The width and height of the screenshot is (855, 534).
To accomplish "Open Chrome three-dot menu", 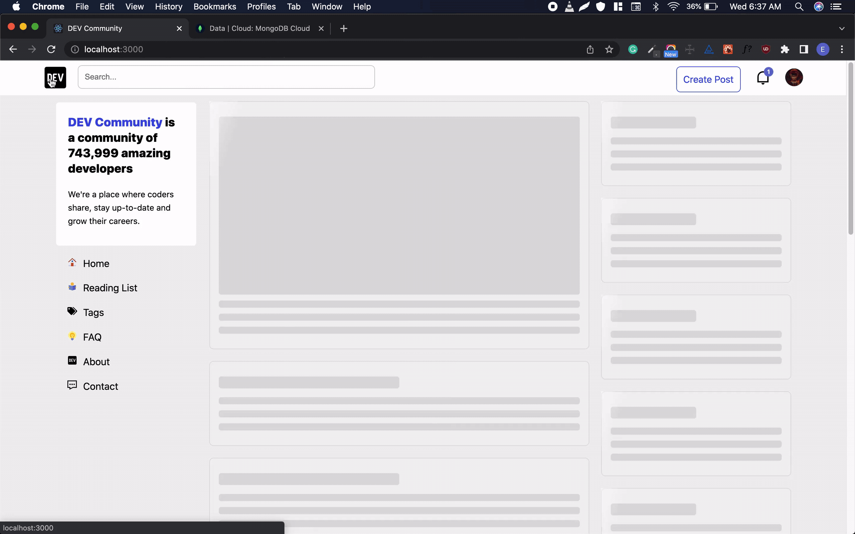I will click(842, 49).
